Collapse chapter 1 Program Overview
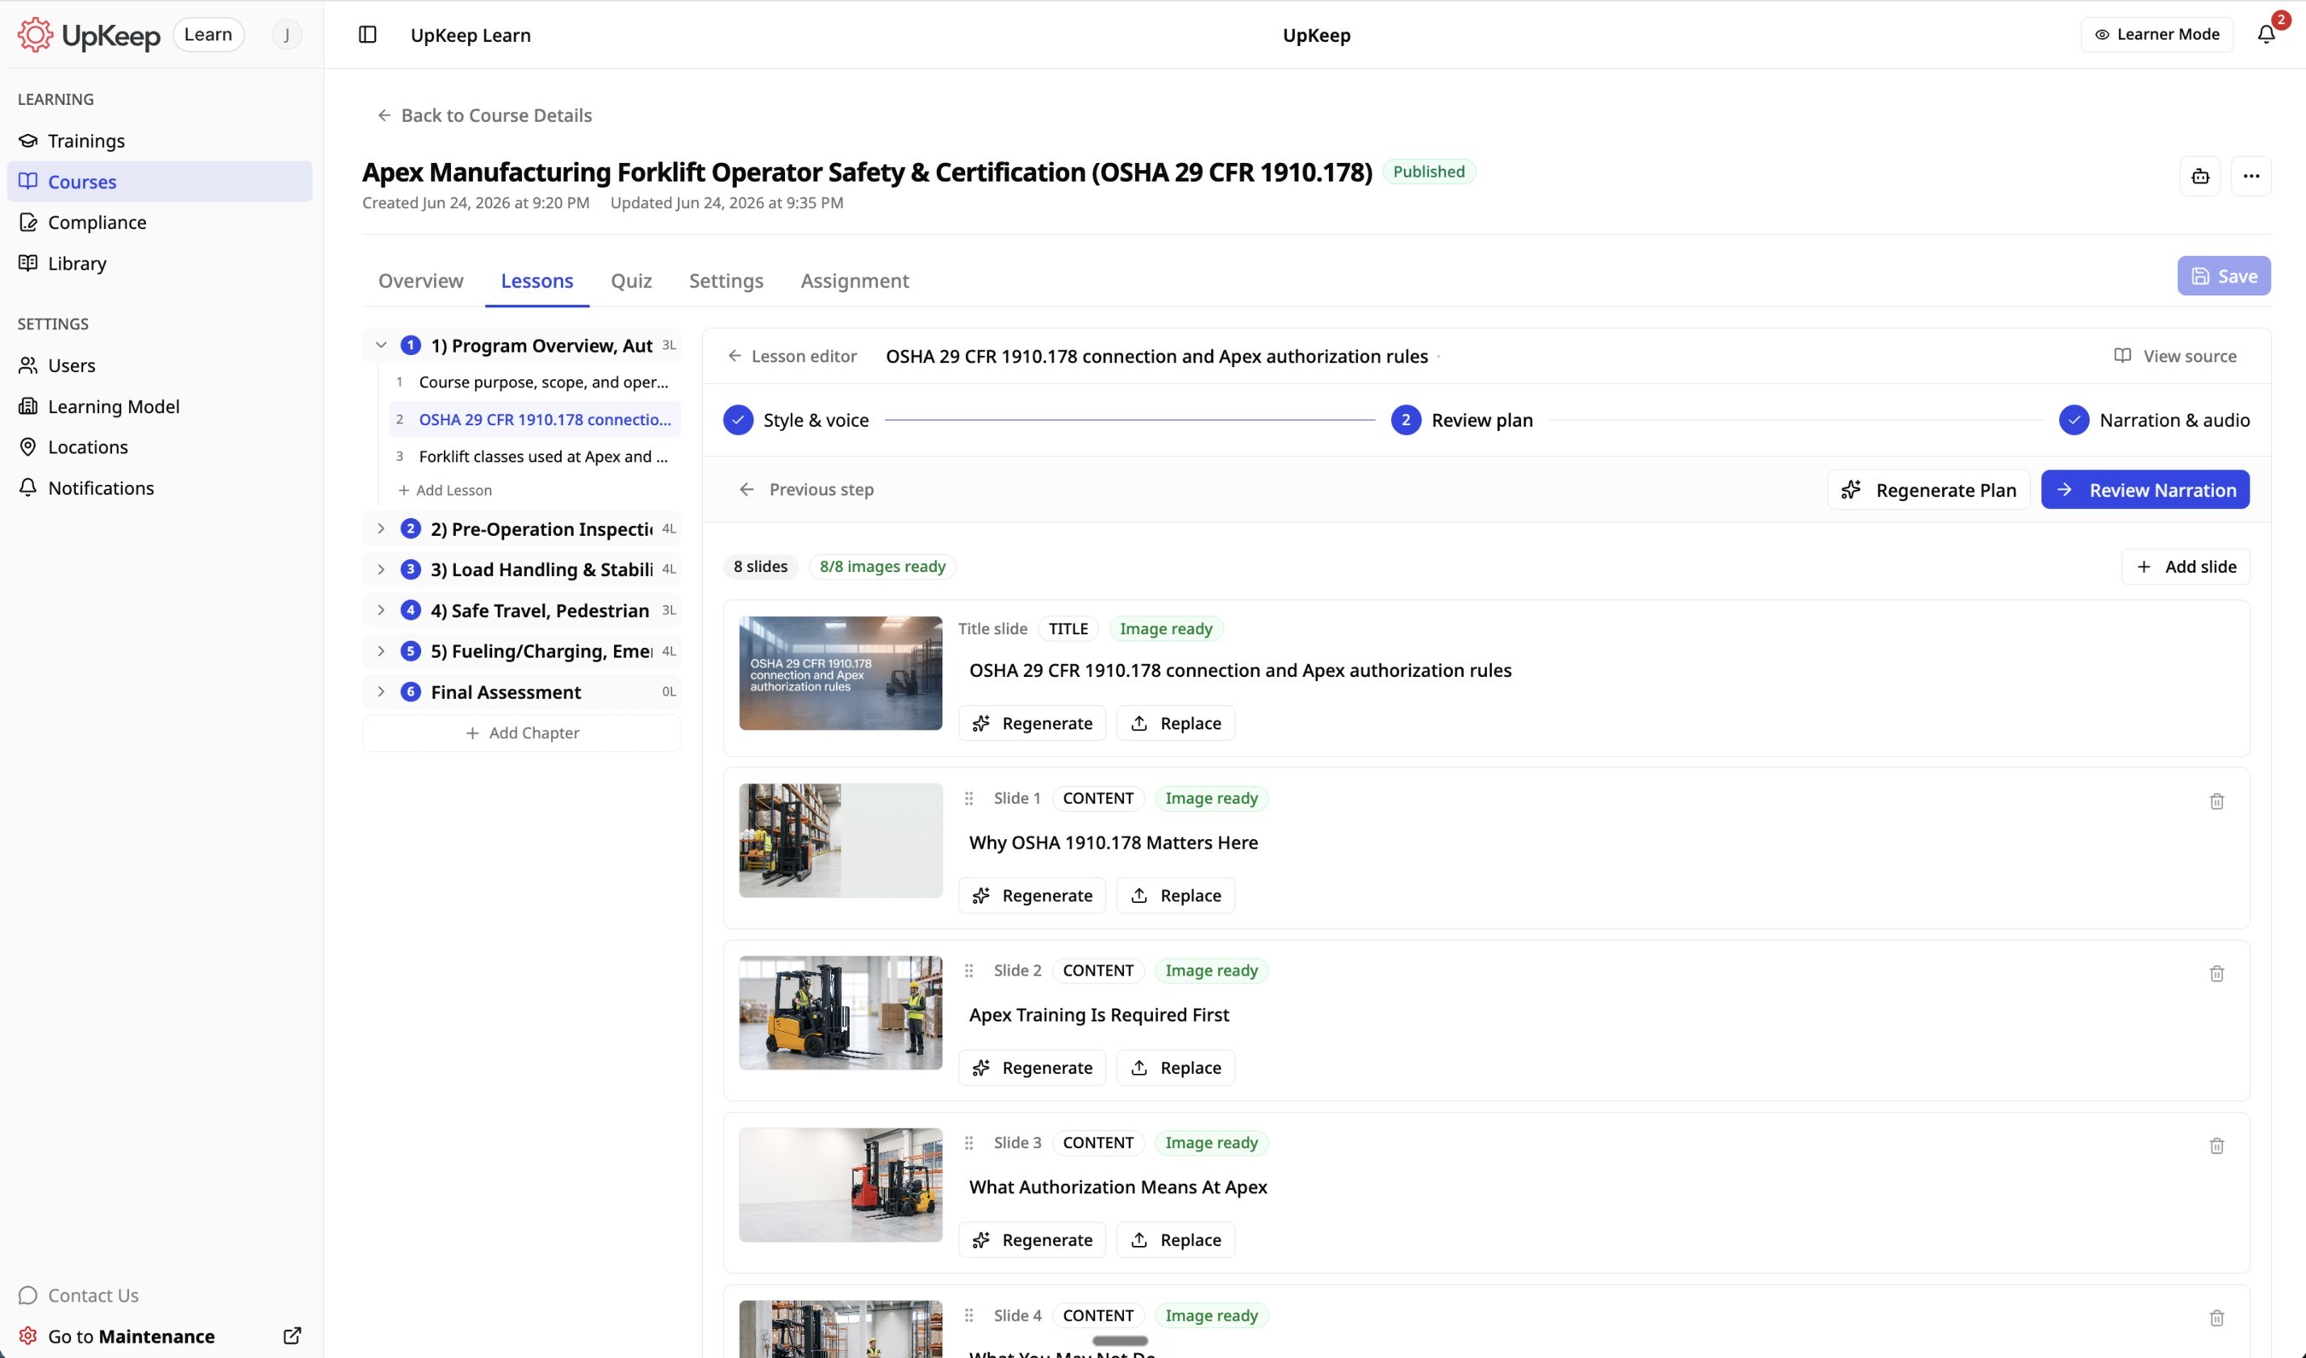Viewport: 2306px width, 1358px height. click(381, 345)
